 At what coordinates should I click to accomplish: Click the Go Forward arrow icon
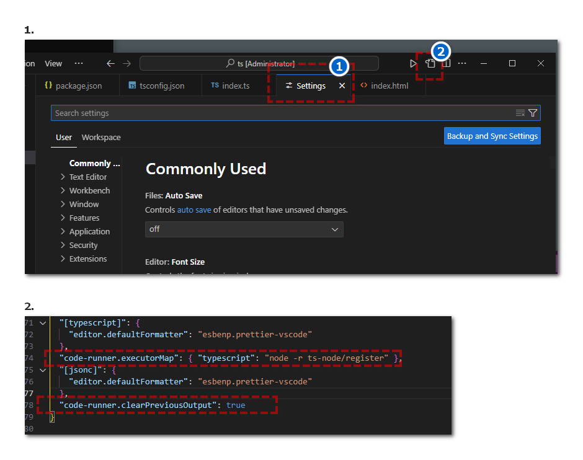pos(127,63)
